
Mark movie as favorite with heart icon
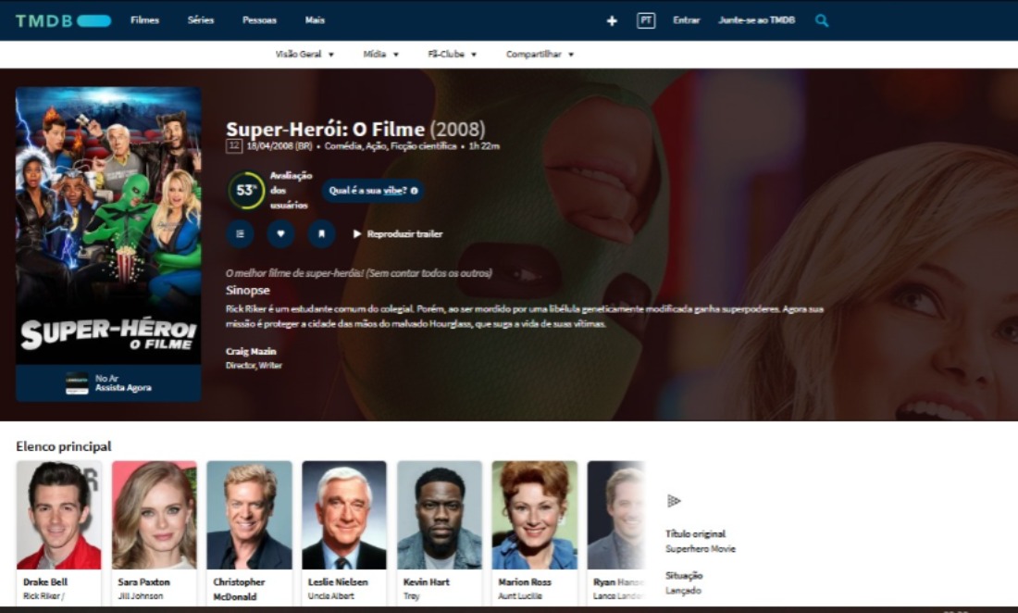click(281, 234)
